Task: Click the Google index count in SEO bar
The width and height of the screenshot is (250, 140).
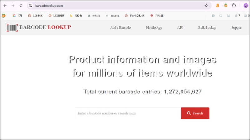Action: click(17, 16)
